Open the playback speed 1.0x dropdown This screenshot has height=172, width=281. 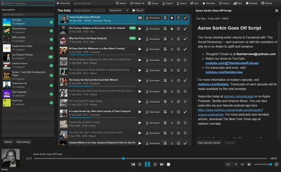(x=231, y=165)
